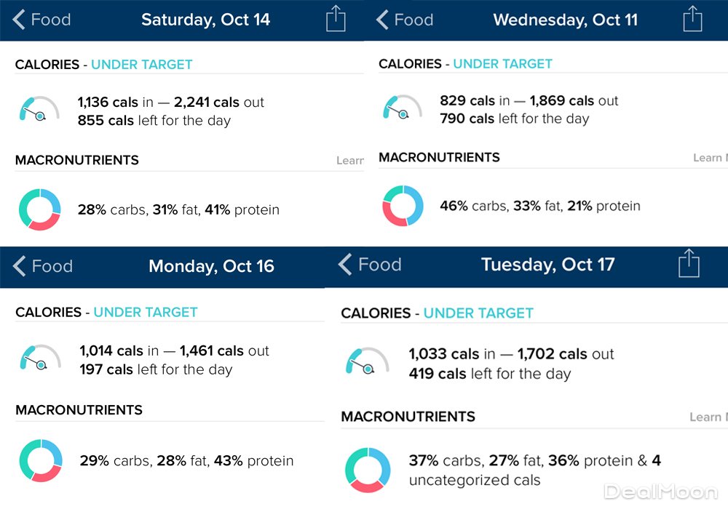Tap the macronutrient donut chart for Monday
Screen dimensions: 728x509
(x=41, y=460)
